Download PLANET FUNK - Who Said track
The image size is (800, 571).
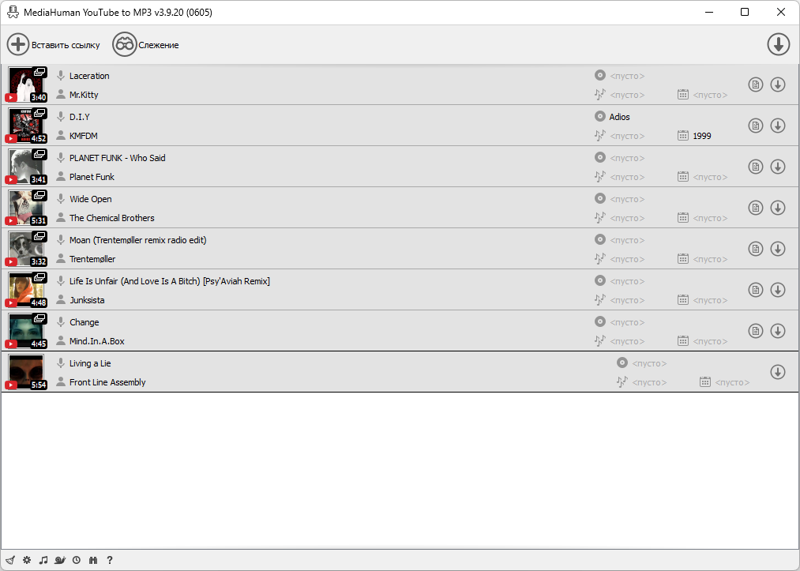tap(778, 167)
